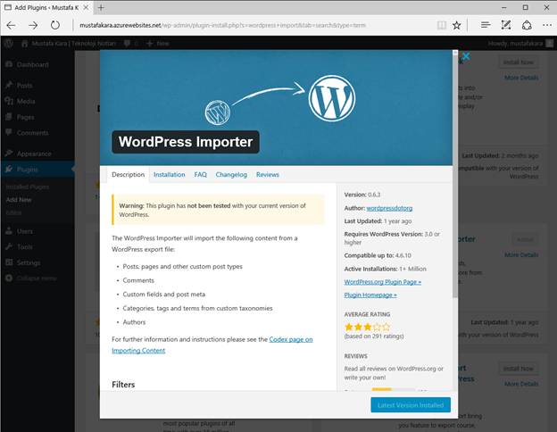Switch to FAQ tab
The width and height of the screenshot is (557, 432).
[200, 175]
